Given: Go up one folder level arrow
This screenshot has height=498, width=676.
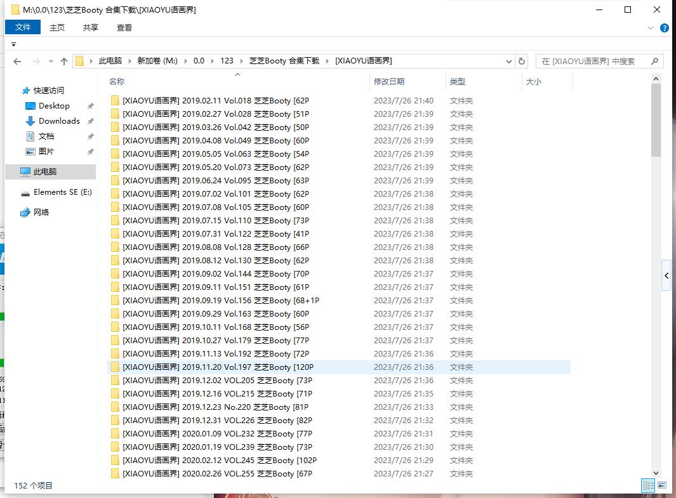Looking at the screenshot, I should (x=64, y=61).
